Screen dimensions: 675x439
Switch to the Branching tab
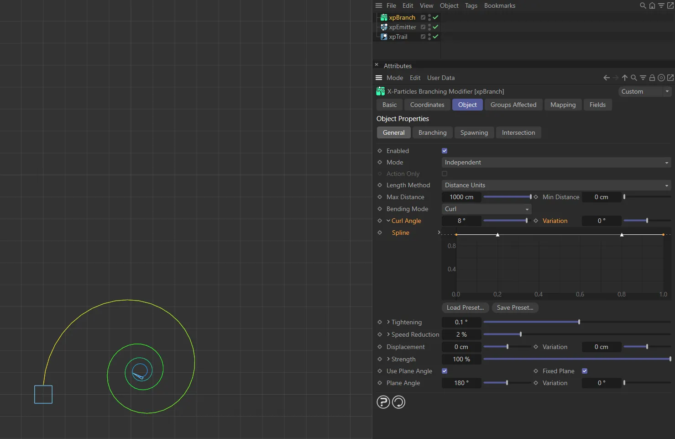[x=432, y=132]
